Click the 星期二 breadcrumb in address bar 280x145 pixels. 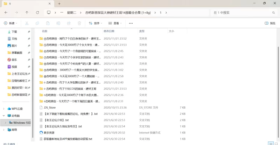pyautogui.click(x=72, y=12)
